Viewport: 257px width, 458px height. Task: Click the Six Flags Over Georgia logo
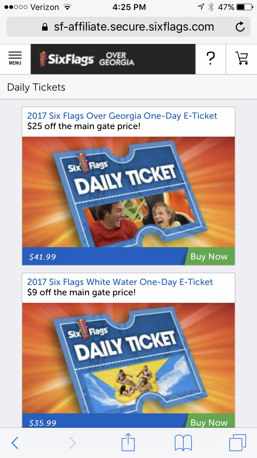(87, 59)
